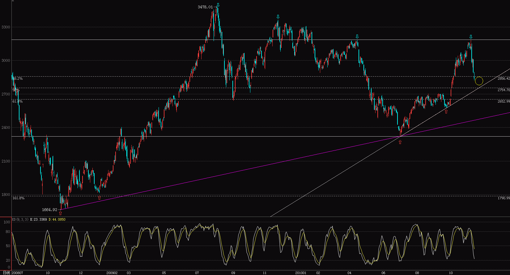The width and height of the screenshot is (510, 275).
Task: Click the 日線 period label
Action: click(x=6, y=273)
